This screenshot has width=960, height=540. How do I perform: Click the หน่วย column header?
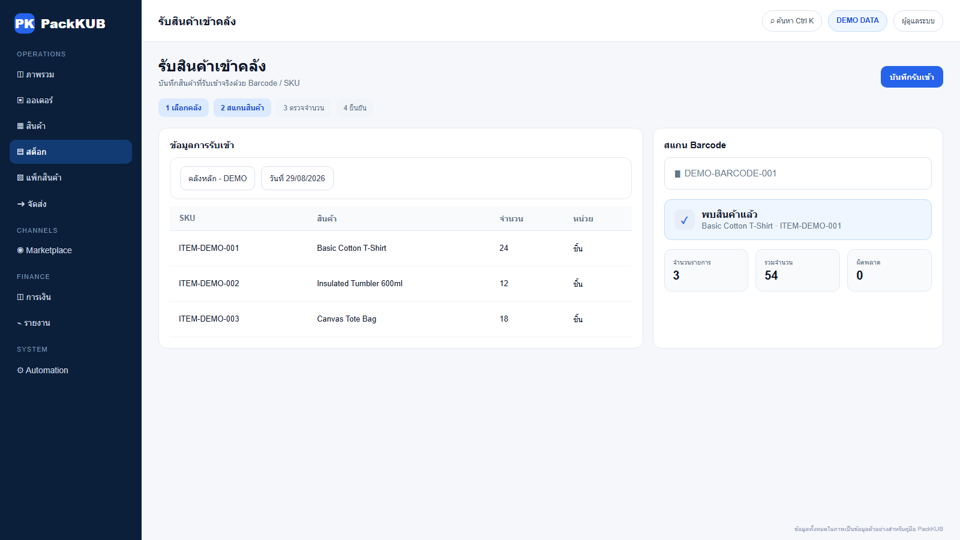click(583, 218)
